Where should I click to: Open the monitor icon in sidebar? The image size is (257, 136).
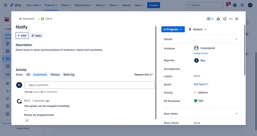pos(8,114)
